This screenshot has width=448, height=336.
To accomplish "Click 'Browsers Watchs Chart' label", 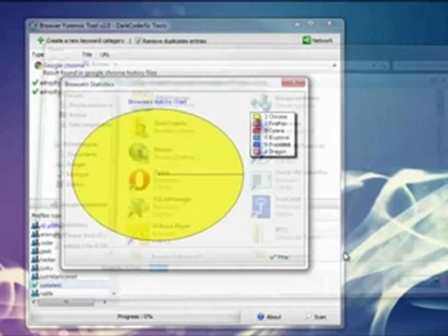I will tap(157, 102).
